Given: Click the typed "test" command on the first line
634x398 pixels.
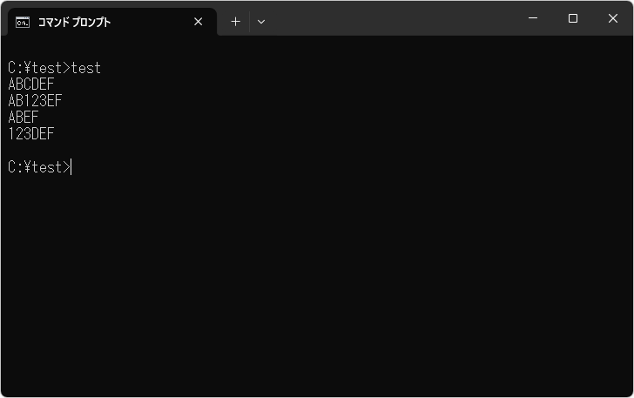Looking at the screenshot, I should pyautogui.click(x=86, y=68).
